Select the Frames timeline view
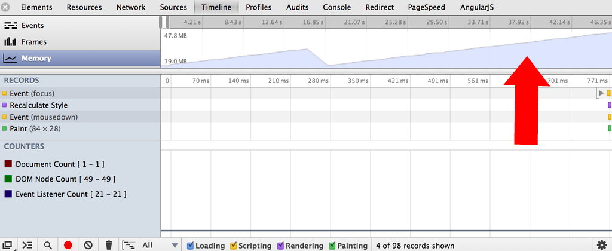The height and width of the screenshot is (251, 612). (33, 42)
